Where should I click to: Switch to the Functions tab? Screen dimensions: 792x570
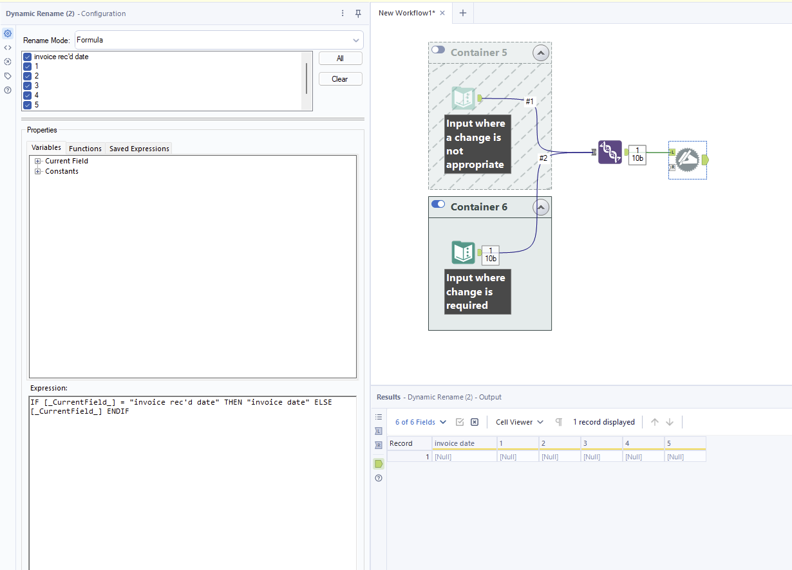pyautogui.click(x=85, y=148)
